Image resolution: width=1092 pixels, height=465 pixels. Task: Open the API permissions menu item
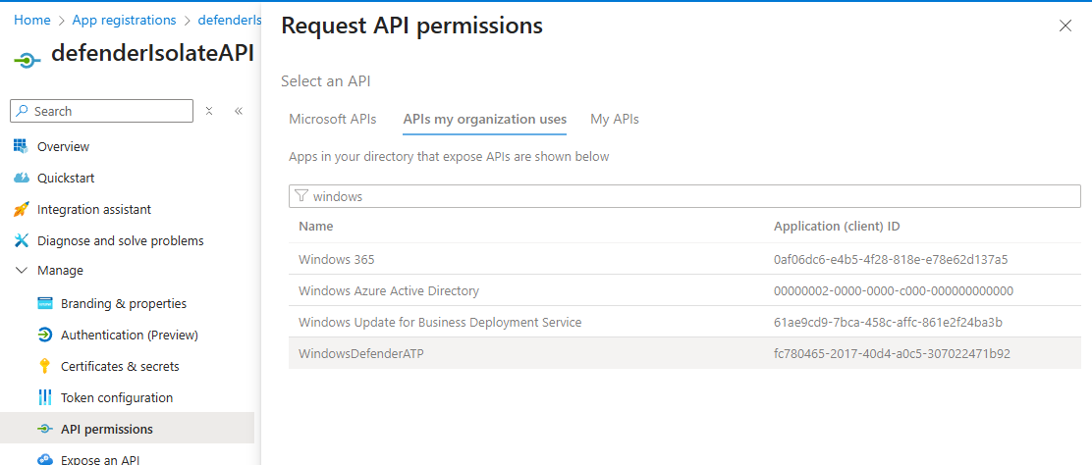click(128, 429)
